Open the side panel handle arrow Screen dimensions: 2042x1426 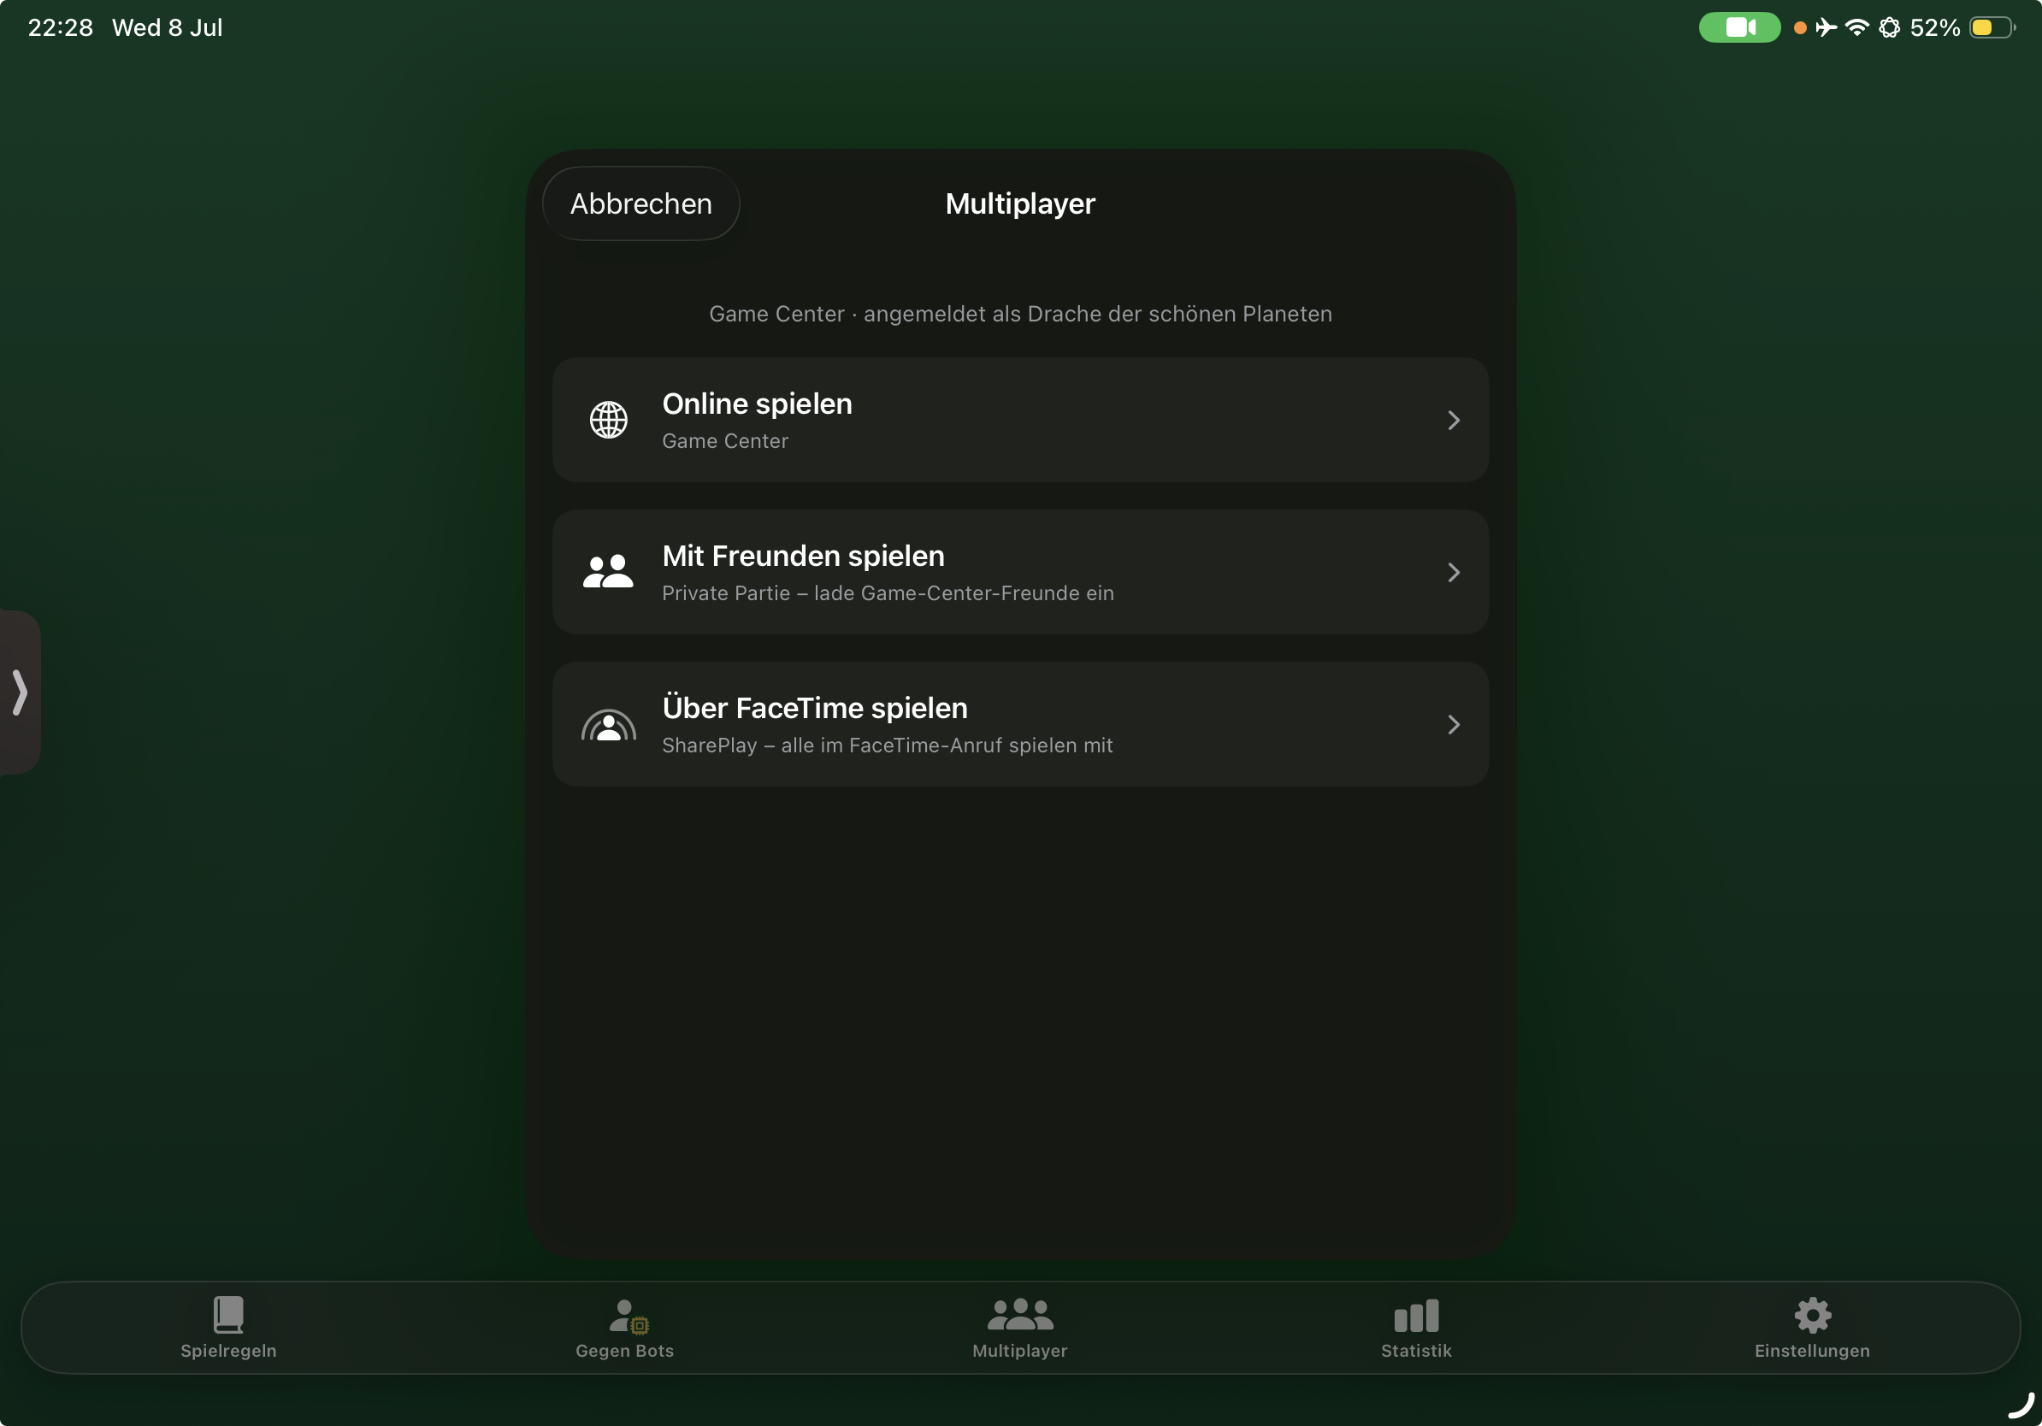[20, 692]
